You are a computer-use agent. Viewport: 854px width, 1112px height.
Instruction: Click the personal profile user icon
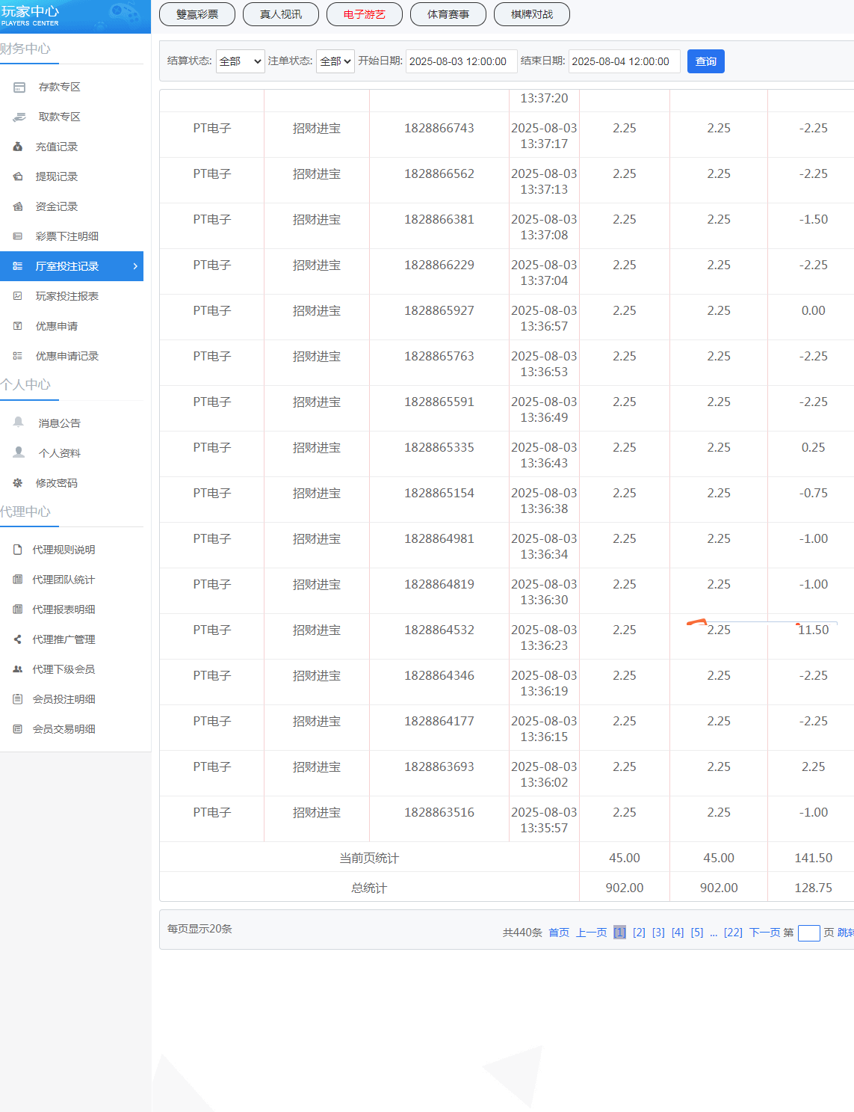click(x=19, y=452)
